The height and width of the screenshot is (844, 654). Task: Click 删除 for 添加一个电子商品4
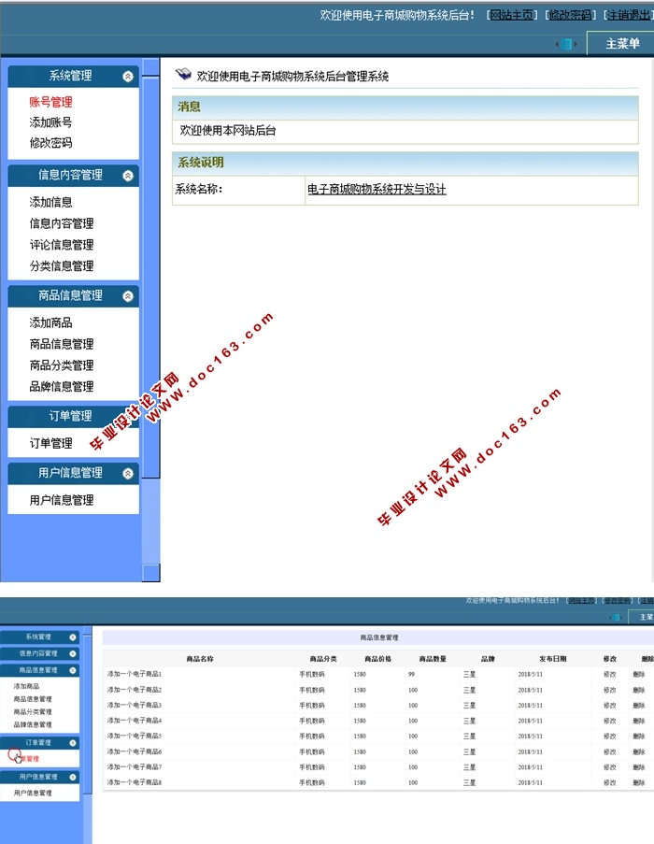click(x=638, y=721)
